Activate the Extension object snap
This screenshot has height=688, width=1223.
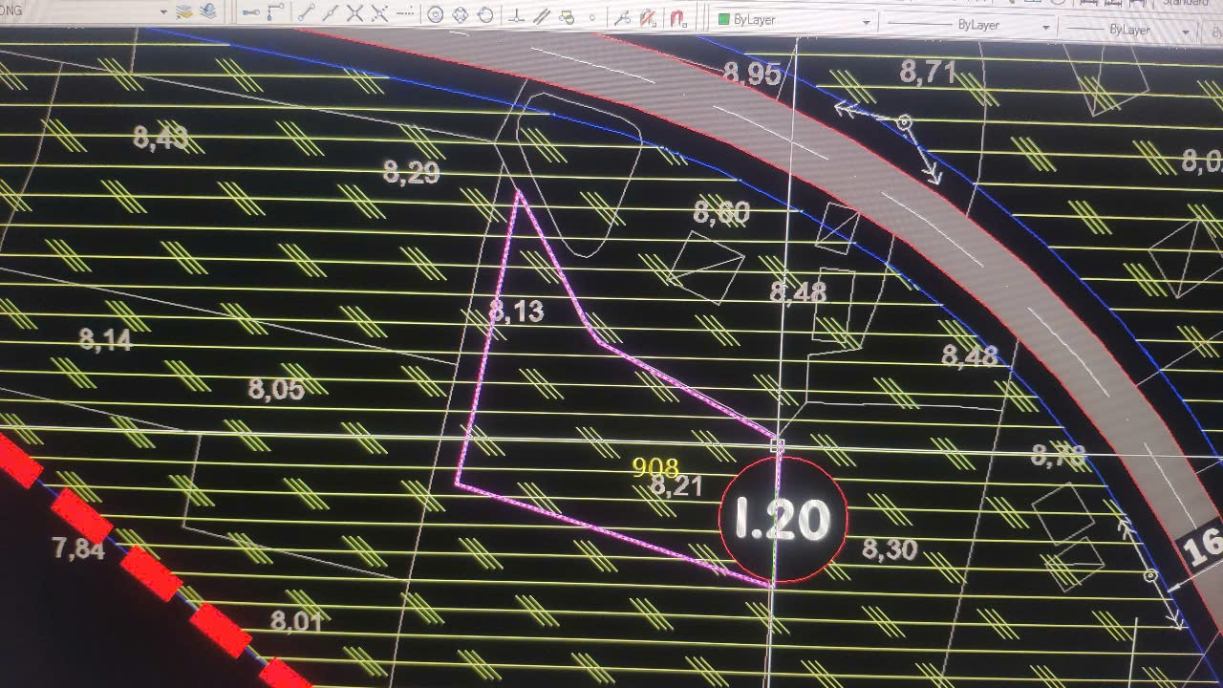pyautogui.click(x=405, y=14)
